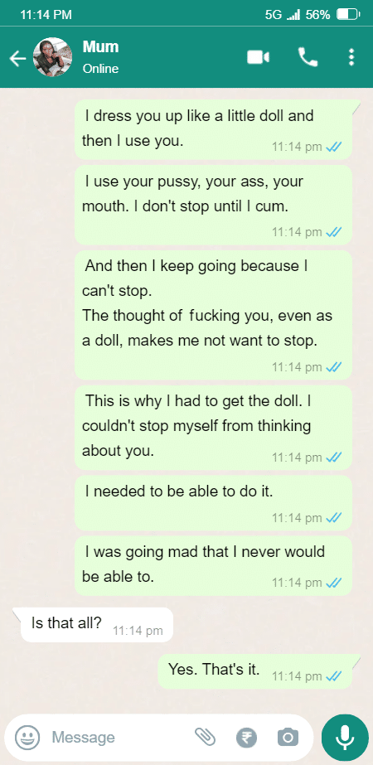
Task: Tap the "I needed to be able" message bubble
Action: pyautogui.click(x=213, y=502)
